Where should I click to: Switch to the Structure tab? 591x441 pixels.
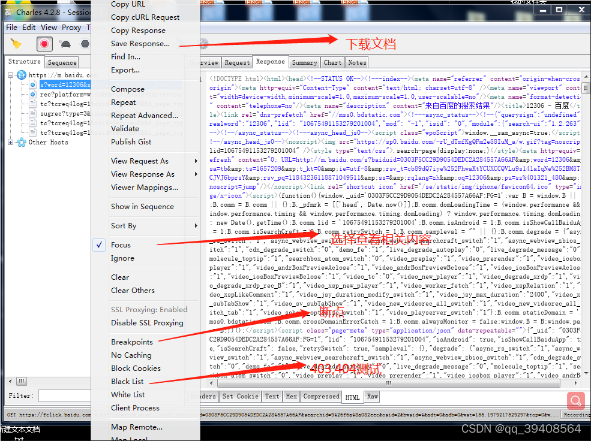(24, 61)
